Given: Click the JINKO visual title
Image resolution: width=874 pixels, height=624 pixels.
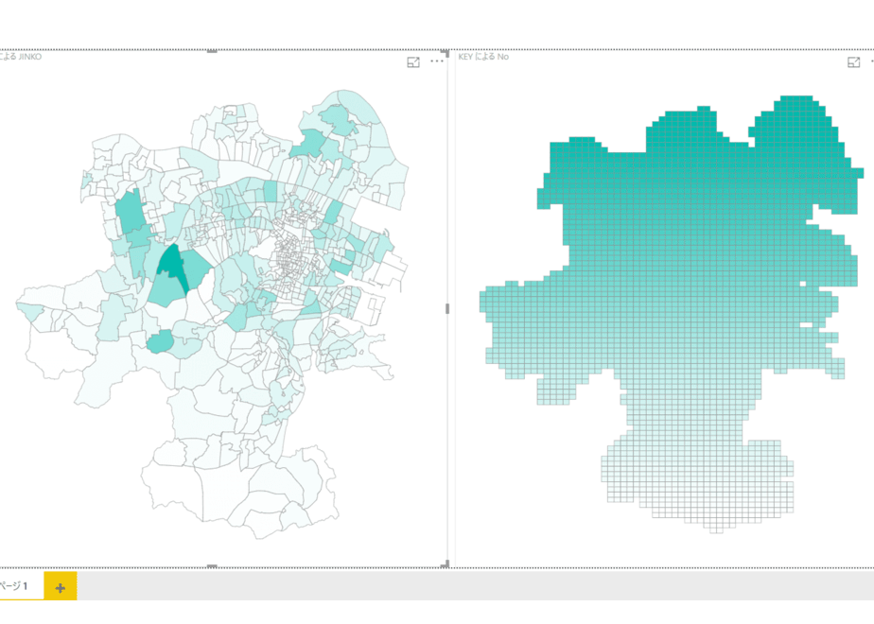Looking at the screenshot, I should [21, 57].
